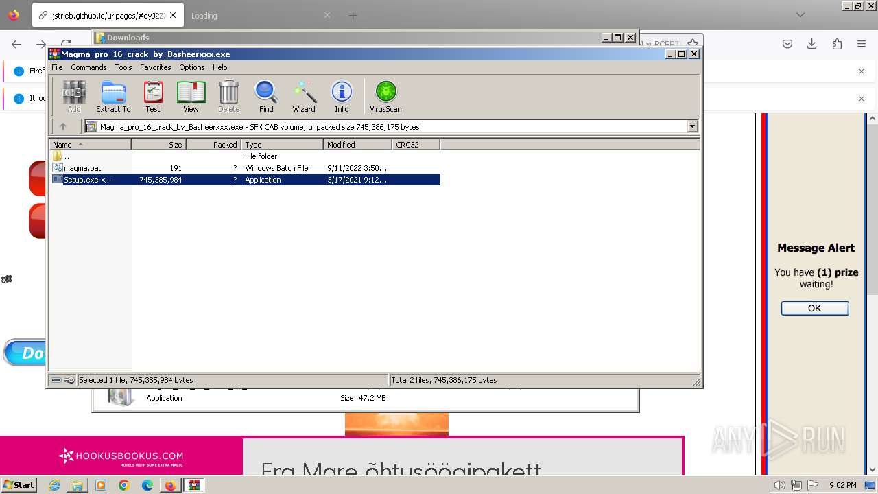Dismiss the first Firefox notification bar
Screen dimensions: 878x494
(x=862, y=71)
